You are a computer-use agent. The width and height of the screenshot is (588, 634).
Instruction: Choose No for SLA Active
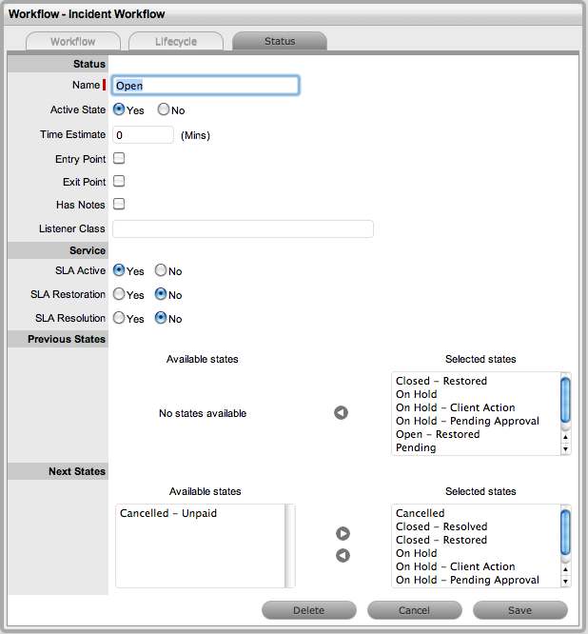click(161, 270)
